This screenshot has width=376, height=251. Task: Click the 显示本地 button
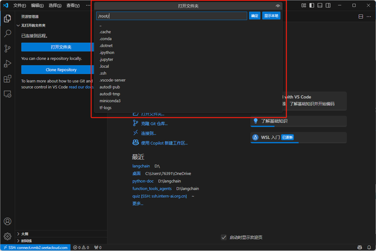[271, 16]
